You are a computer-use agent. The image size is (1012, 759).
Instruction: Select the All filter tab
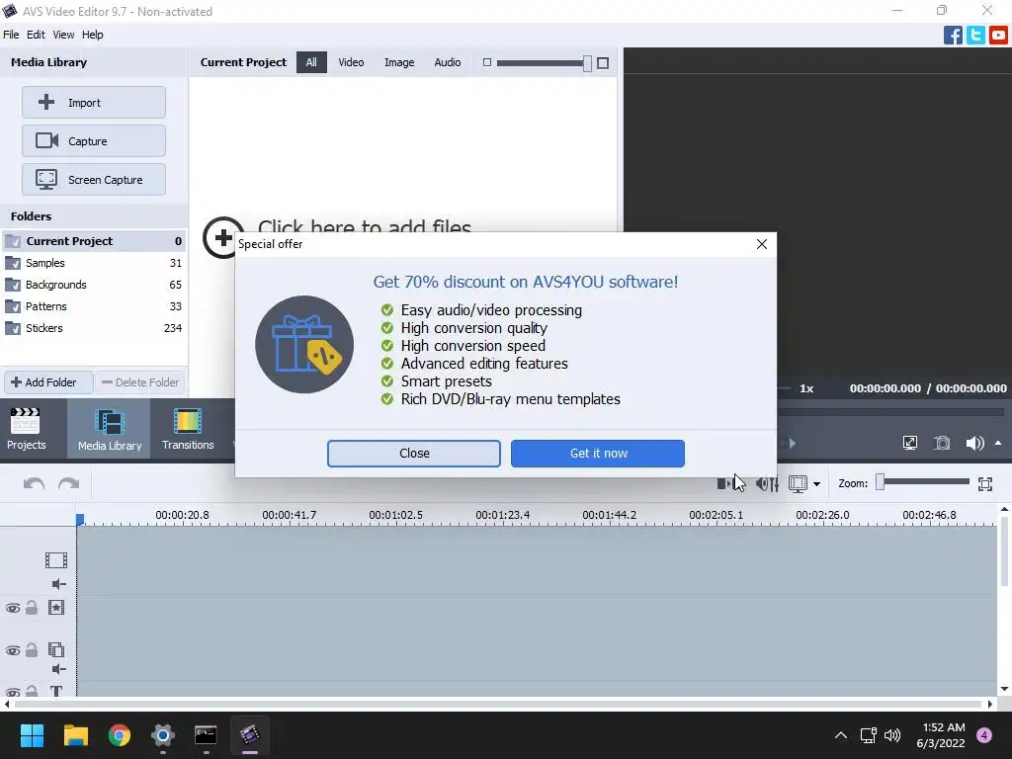[x=311, y=62]
